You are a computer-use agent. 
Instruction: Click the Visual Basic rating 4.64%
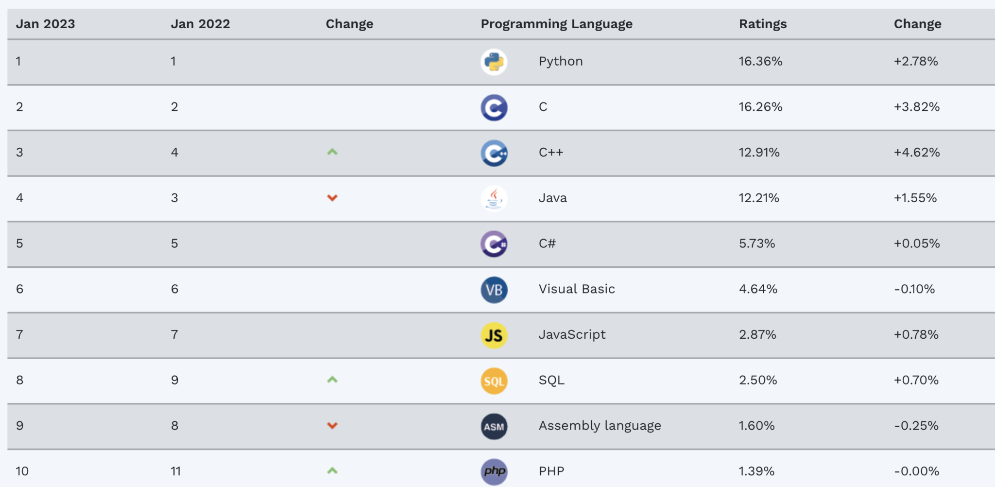(758, 289)
